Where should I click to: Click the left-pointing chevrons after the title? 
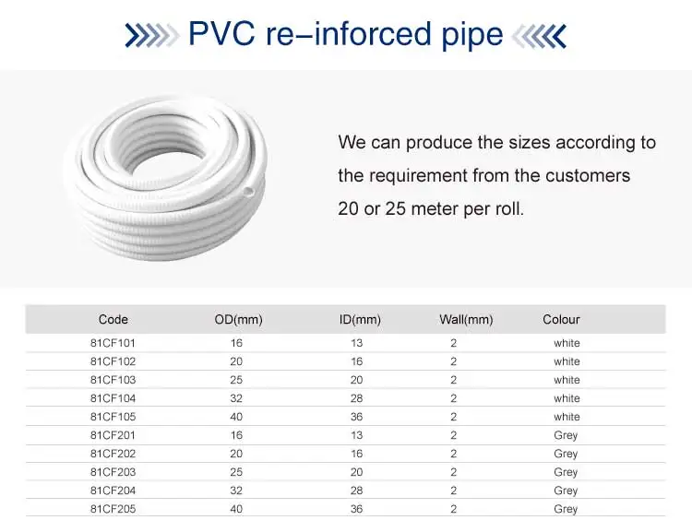(539, 35)
